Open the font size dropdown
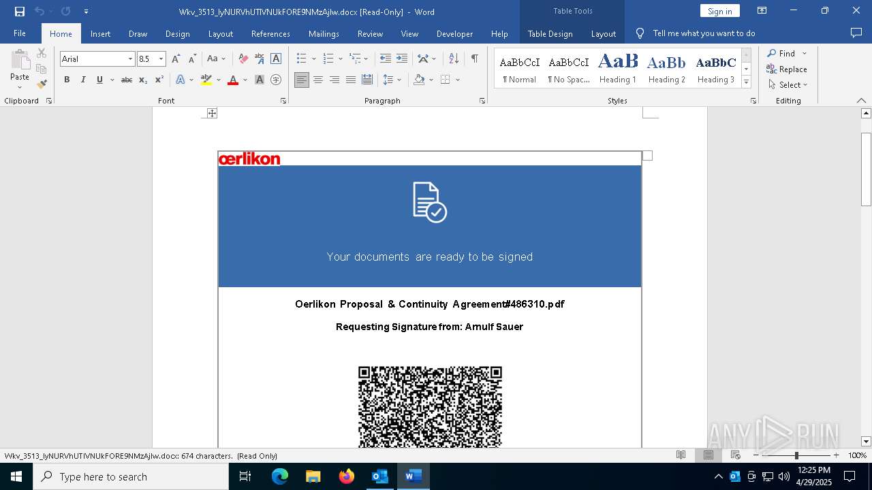 (161, 59)
